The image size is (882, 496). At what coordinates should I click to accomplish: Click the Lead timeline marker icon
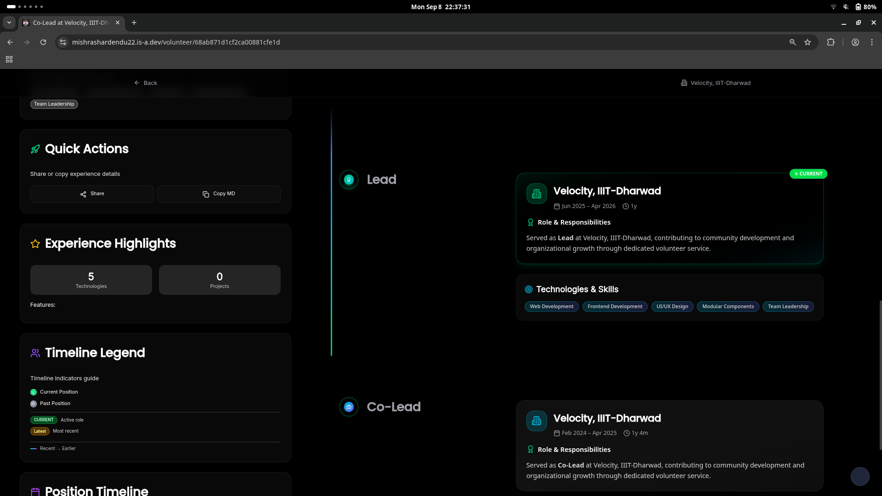coord(349,180)
